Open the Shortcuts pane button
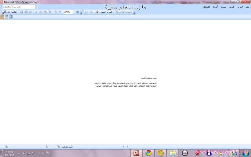This screenshot has height=157, width=251. pos(11,12)
